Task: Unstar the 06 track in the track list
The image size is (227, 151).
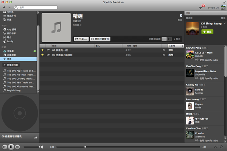Action: (x=42, y=55)
